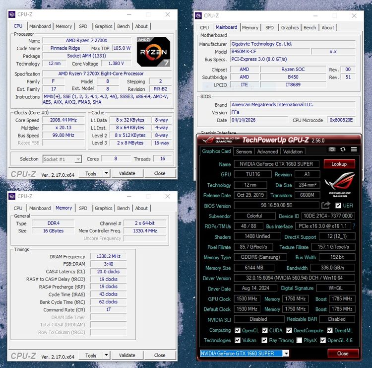Click the Memory Size 6144 MB value

coord(254,268)
